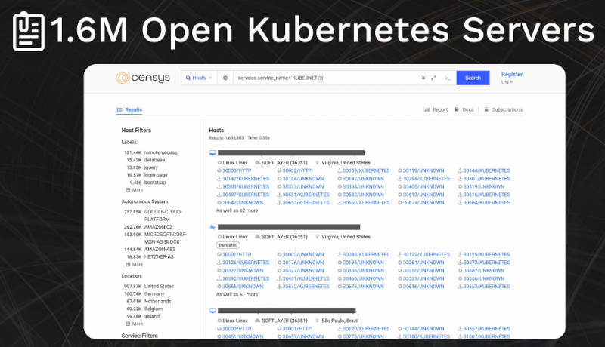605x347 pixels.
Task: Click the 'As well as 62 more' text
Action: [x=237, y=210]
